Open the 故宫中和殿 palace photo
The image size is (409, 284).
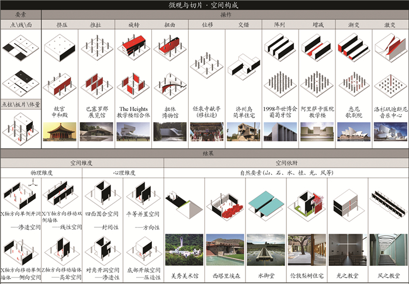click(x=61, y=131)
